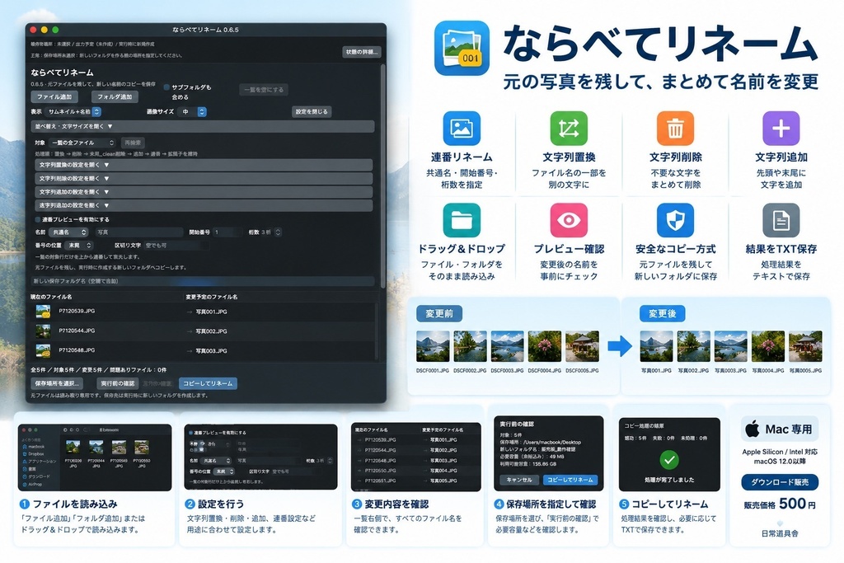Click the 再検索 button
The width and height of the screenshot is (844, 563).
133,143
